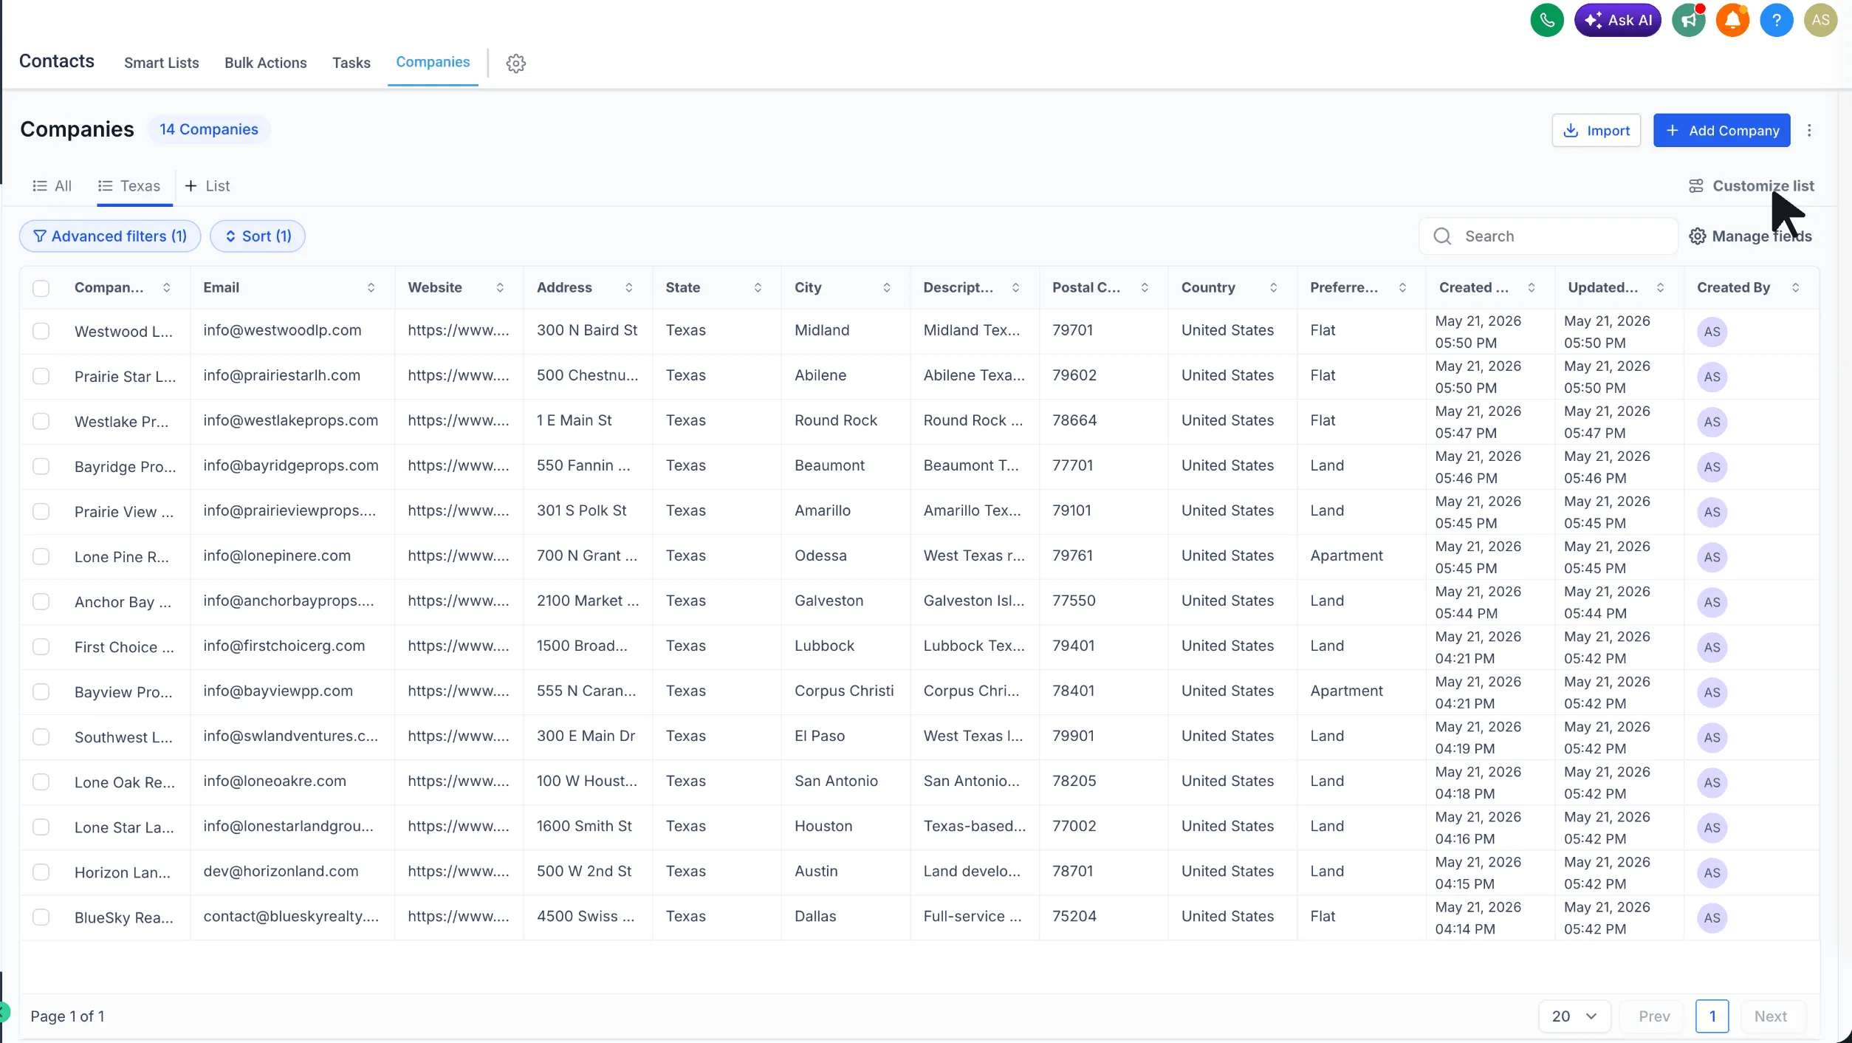Click the Ask AI button
The height and width of the screenshot is (1043, 1852).
click(1618, 20)
